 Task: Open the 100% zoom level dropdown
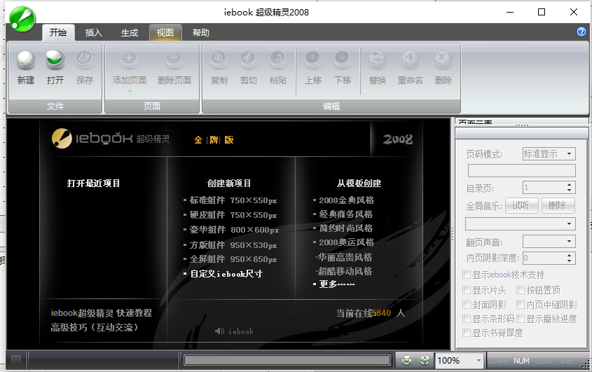coord(459,360)
